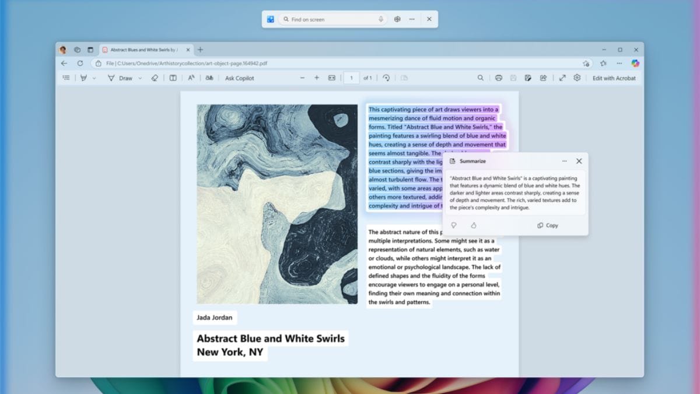The width and height of the screenshot is (700, 394).
Task: Open the Workspaces icon
Action: pos(77,50)
